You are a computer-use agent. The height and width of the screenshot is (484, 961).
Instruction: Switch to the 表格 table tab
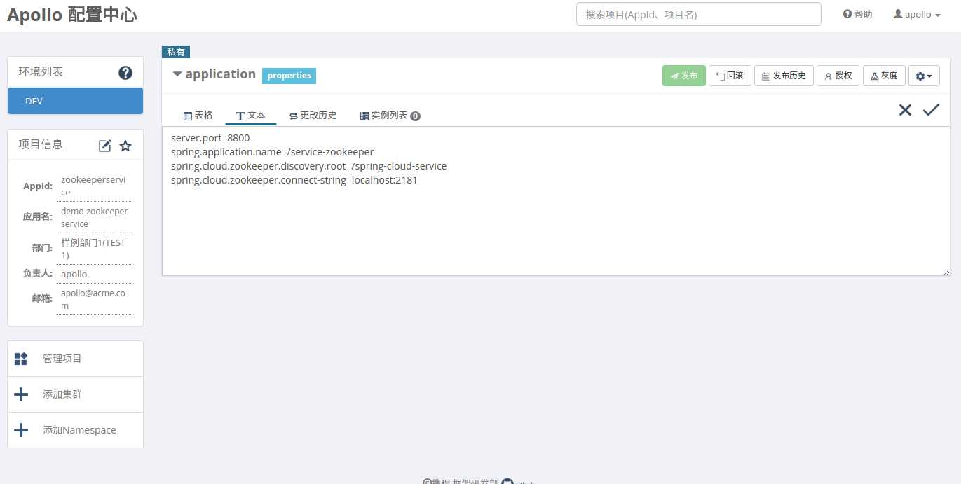tap(198, 116)
